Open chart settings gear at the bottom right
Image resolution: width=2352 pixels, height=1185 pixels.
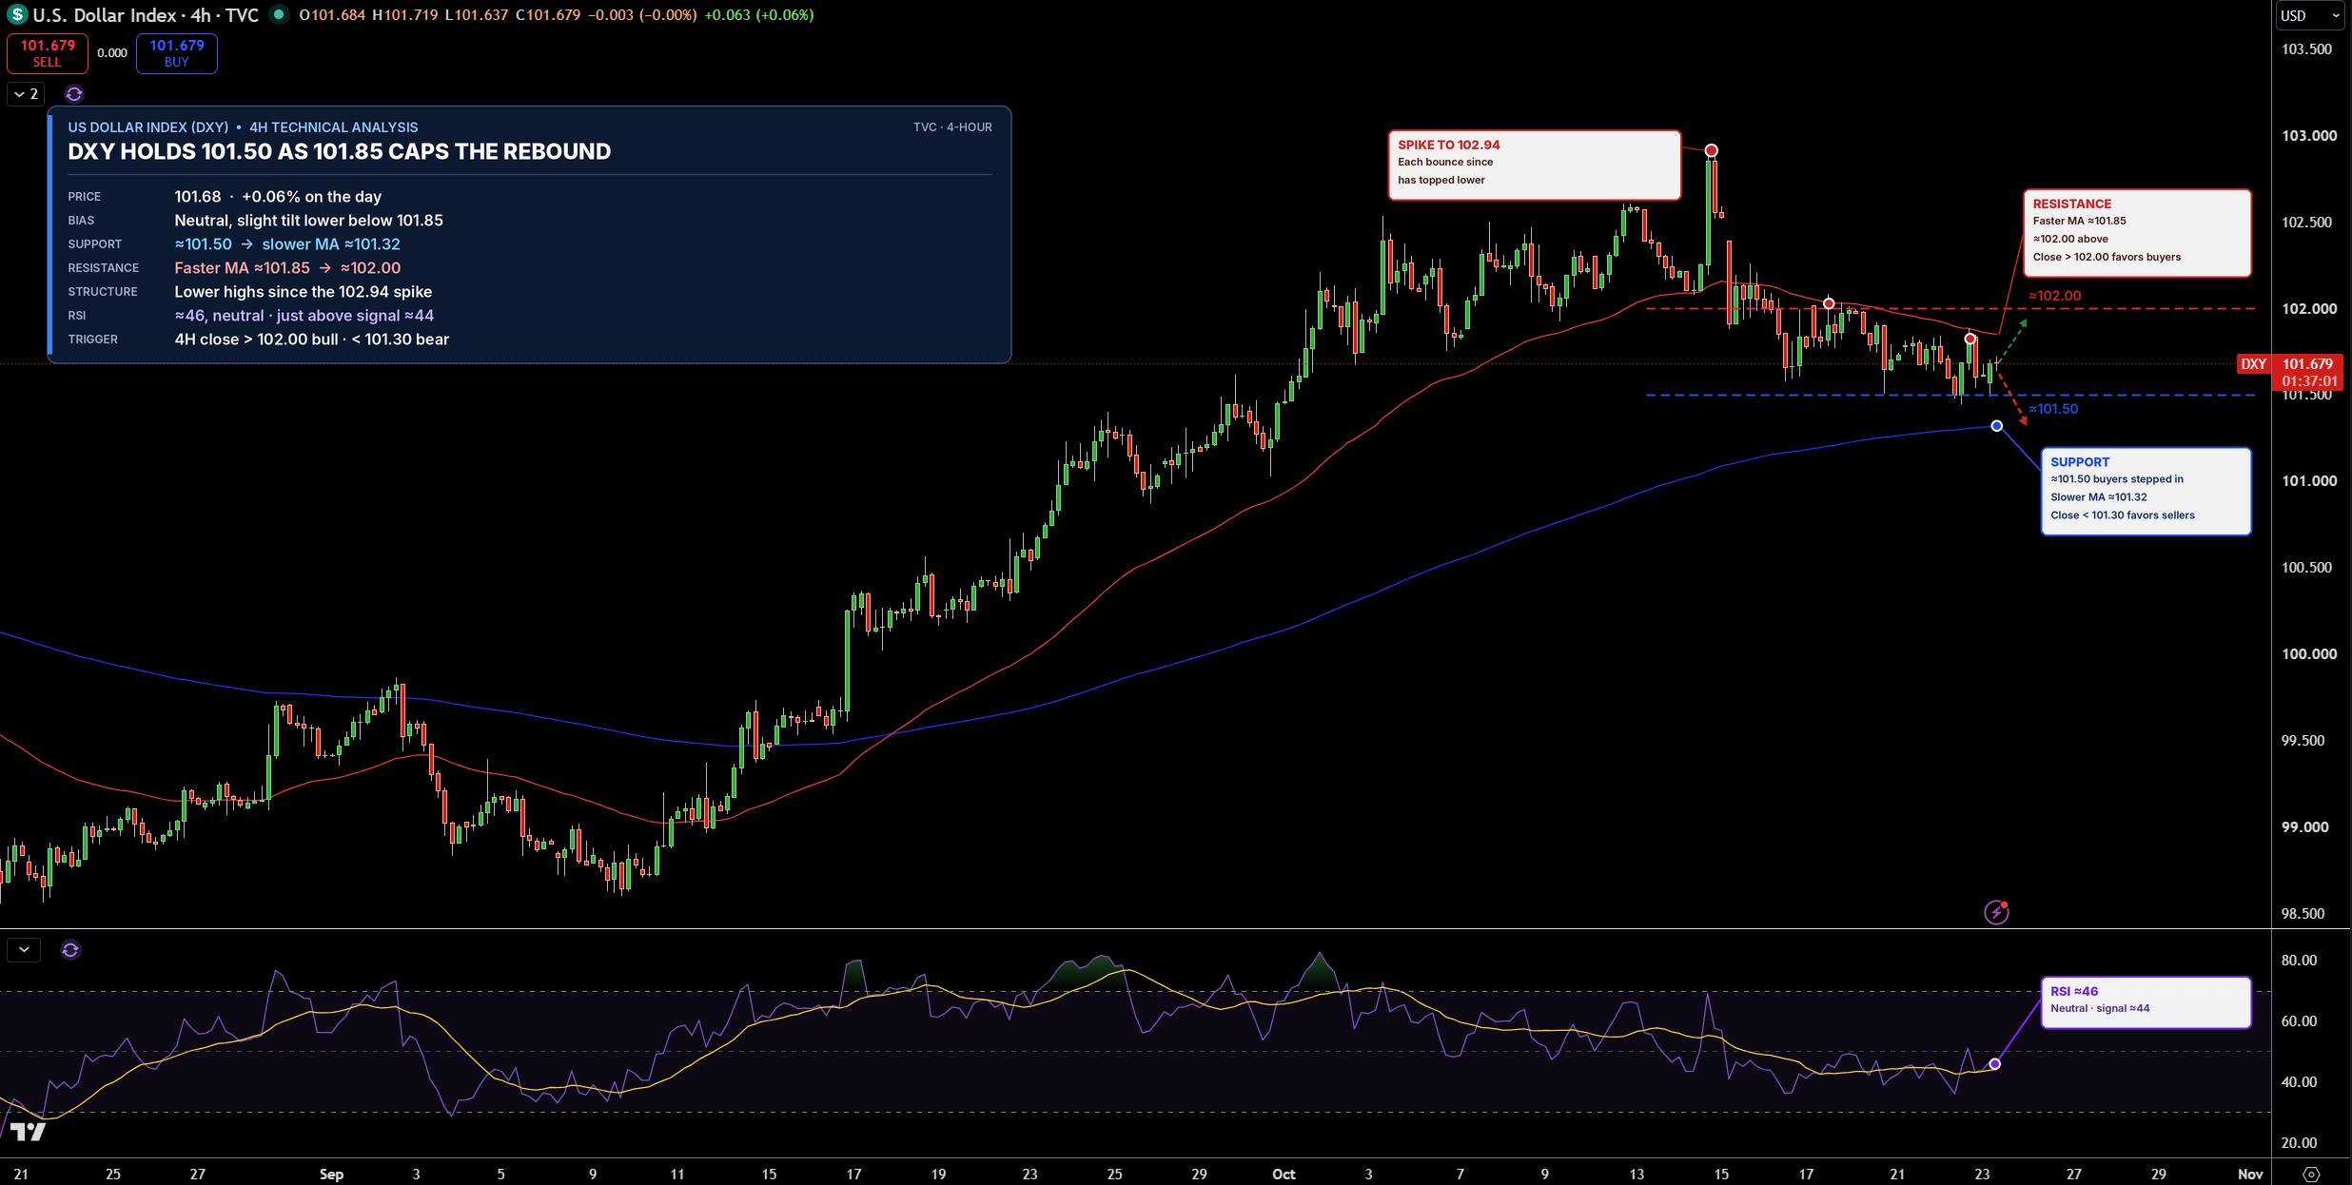point(2312,1174)
